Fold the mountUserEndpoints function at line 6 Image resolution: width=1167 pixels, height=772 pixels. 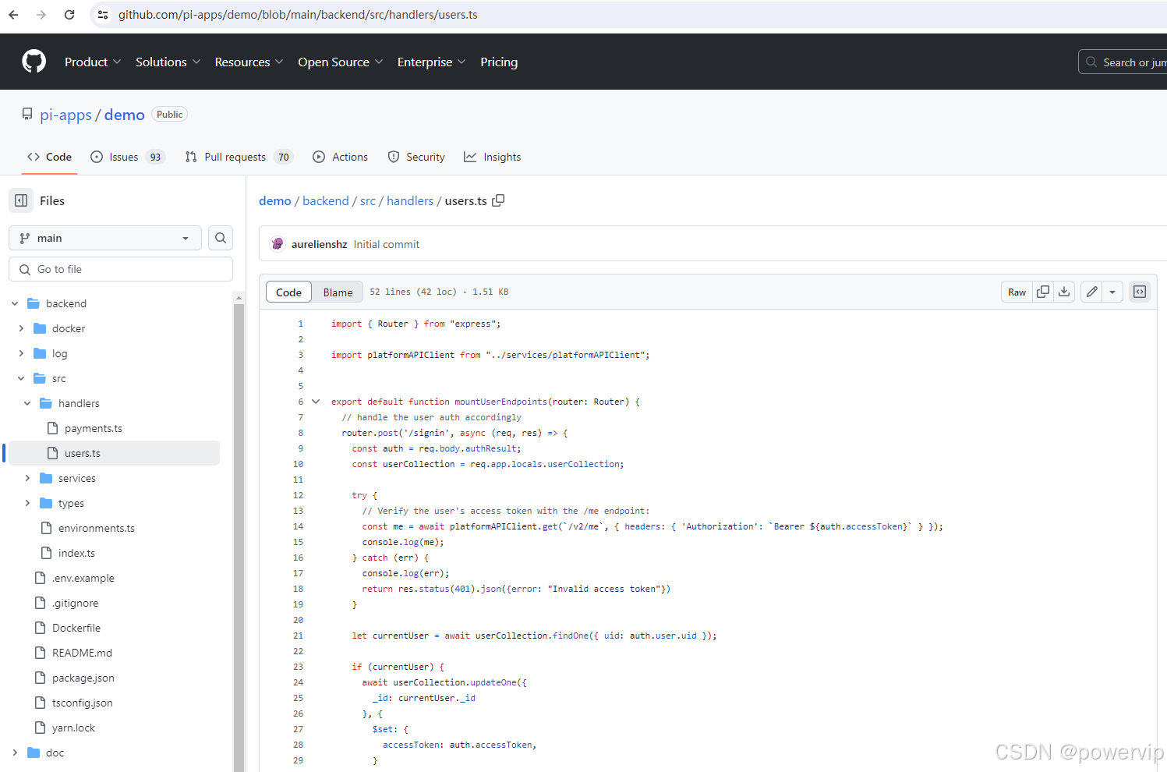tap(316, 402)
